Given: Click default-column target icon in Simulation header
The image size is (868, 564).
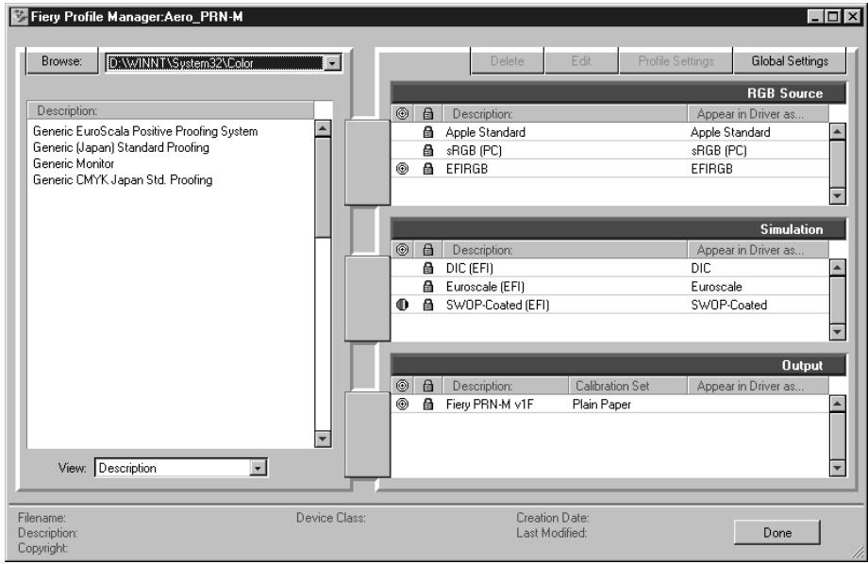Looking at the screenshot, I should click(403, 250).
